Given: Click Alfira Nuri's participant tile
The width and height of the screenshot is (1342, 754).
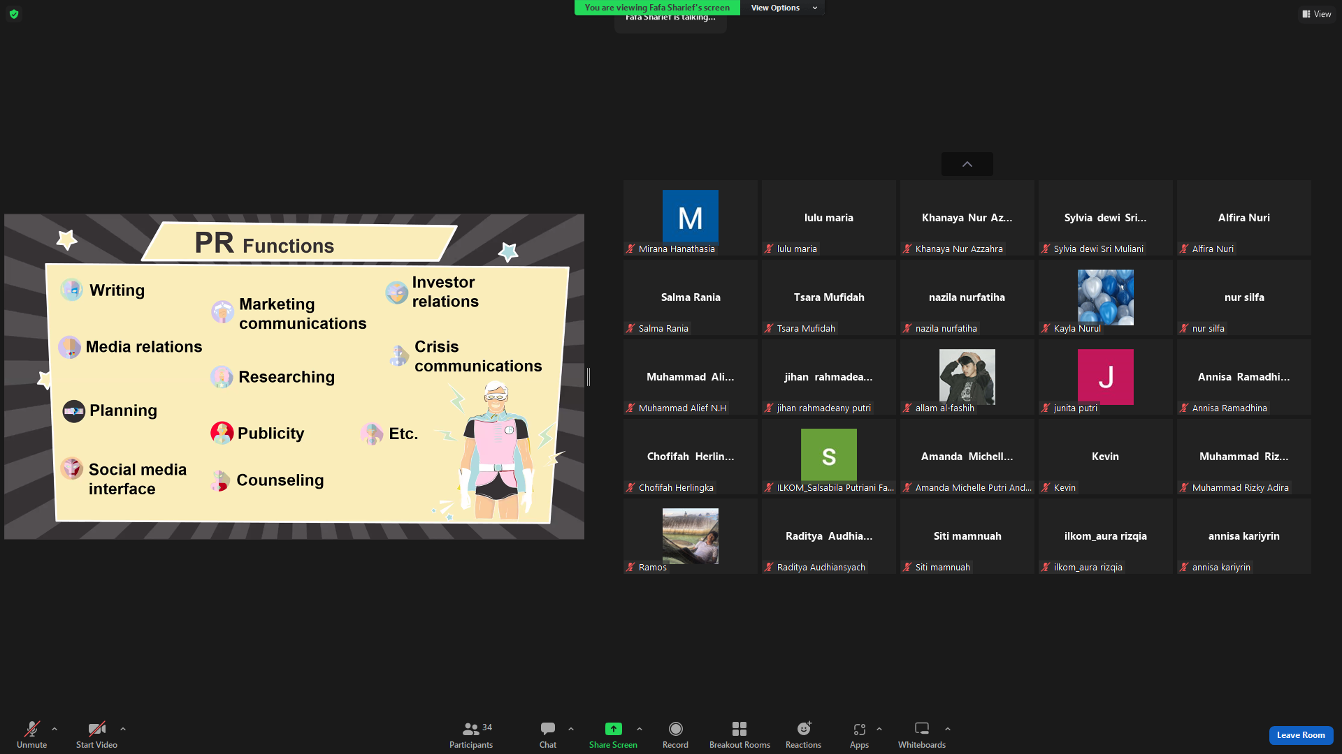Looking at the screenshot, I should point(1244,218).
